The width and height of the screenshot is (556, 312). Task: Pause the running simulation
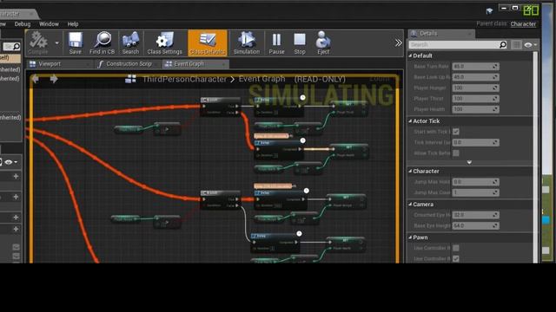pyautogui.click(x=276, y=43)
